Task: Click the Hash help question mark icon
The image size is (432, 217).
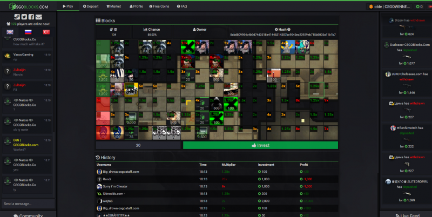Action: [289, 30]
